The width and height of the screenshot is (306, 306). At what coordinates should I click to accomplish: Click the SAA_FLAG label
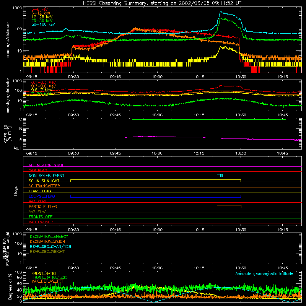point(37,201)
